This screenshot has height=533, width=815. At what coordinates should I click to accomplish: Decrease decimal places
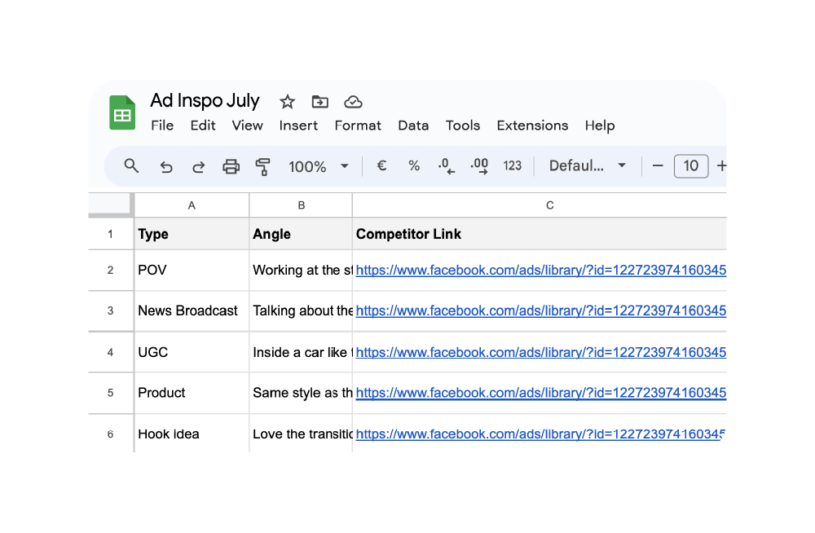point(446,166)
